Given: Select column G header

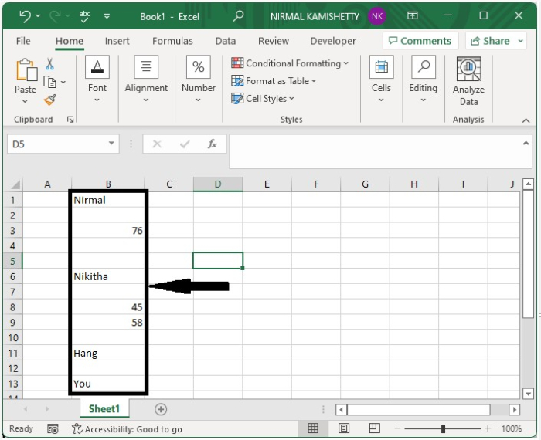Looking at the screenshot, I should pyautogui.click(x=365, y=184).
